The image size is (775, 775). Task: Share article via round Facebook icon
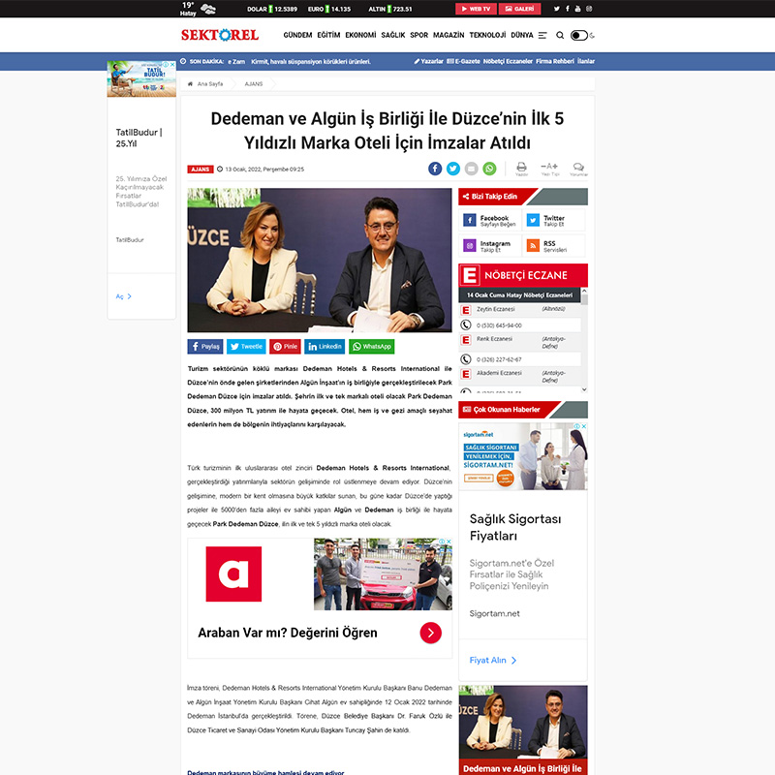click(x=436, y=169)
